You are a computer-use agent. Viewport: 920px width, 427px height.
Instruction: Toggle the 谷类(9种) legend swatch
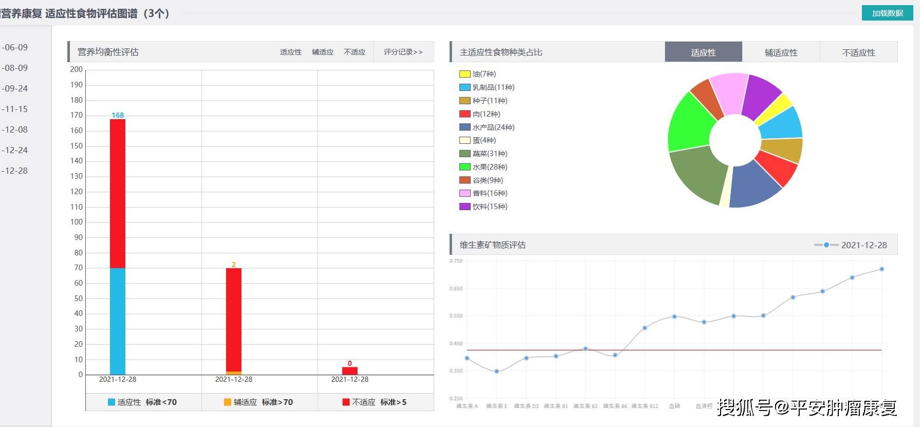click(x=465, y=180)
